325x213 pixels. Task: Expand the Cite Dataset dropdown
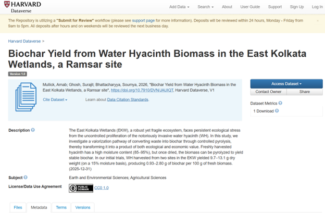click(55, 99)
